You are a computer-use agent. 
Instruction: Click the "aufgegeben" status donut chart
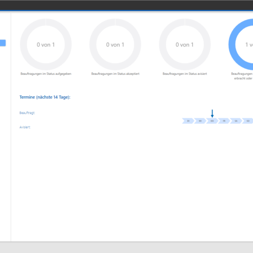[x=46, y=45]
